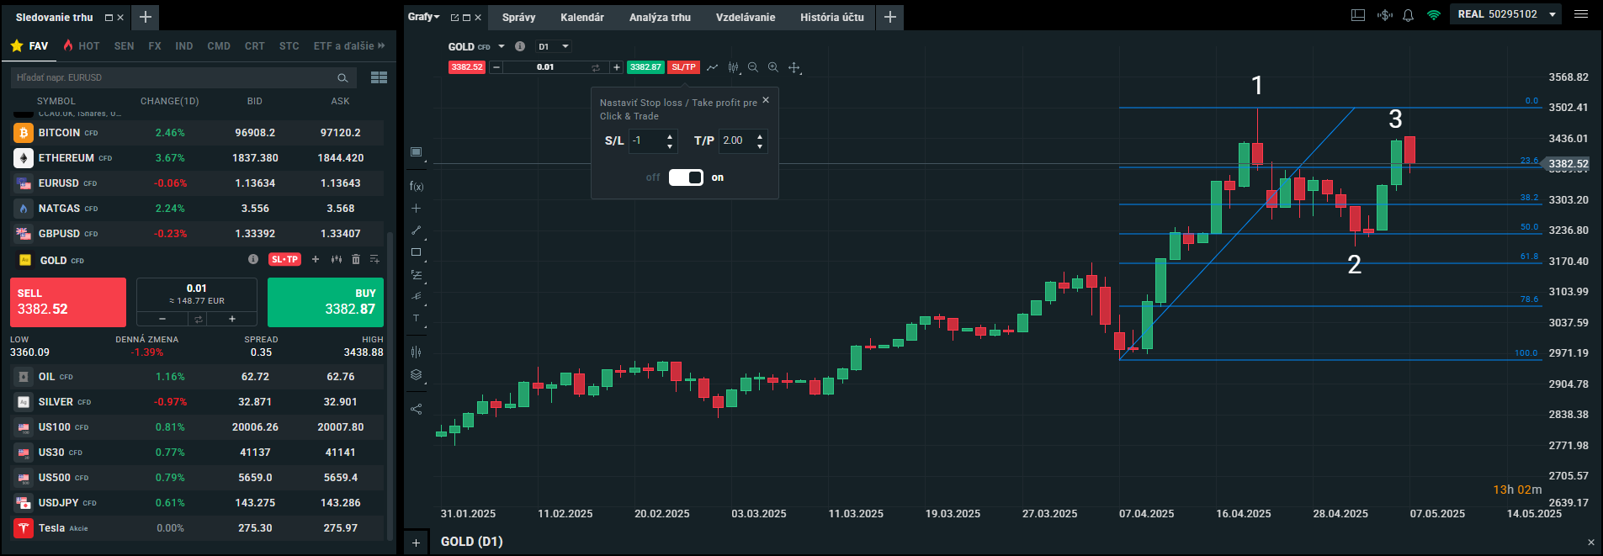The width and height of the screenshot is (1603, 556).
Task: Open the CMD category tab
Action: 219,46
